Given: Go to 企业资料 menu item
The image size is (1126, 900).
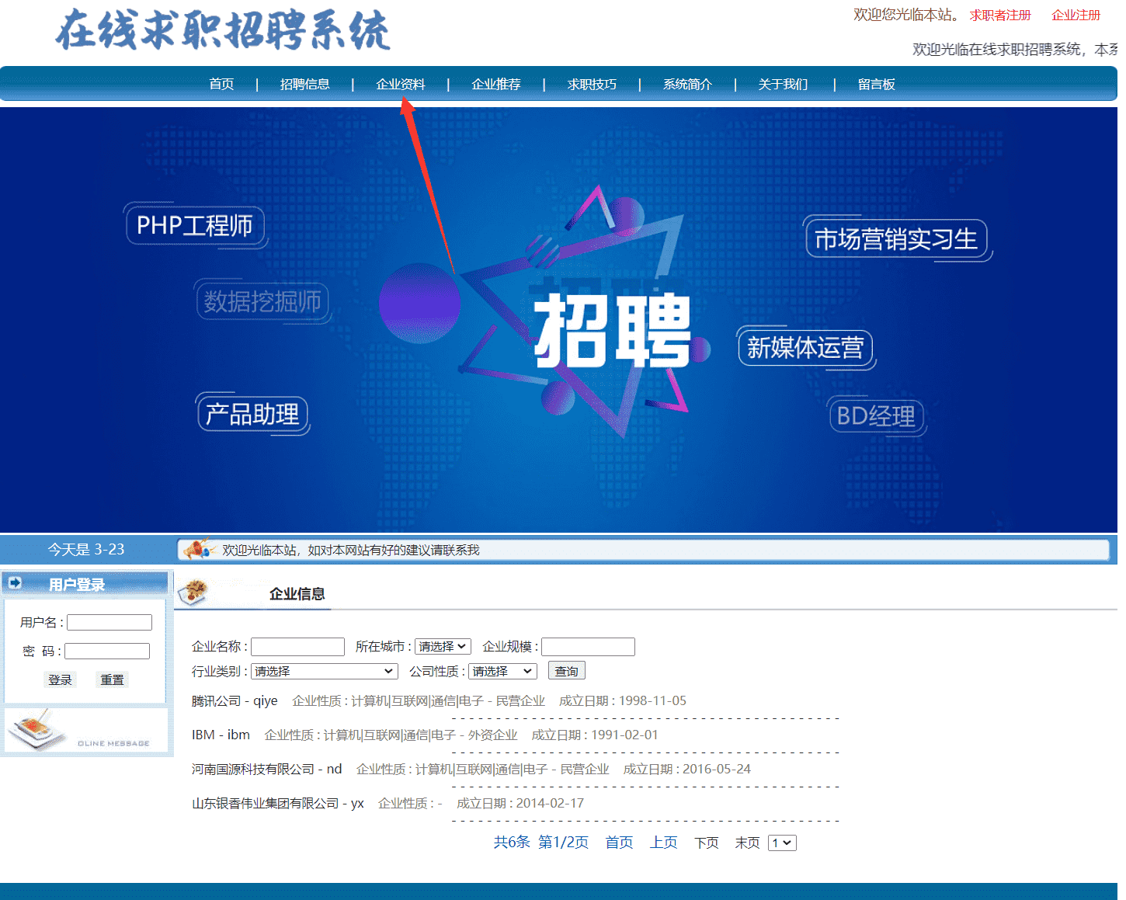Looking at the screenshot, I should tap(401, 84).
